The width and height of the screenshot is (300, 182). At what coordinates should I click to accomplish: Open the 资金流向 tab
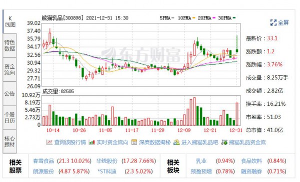point(9,70)
